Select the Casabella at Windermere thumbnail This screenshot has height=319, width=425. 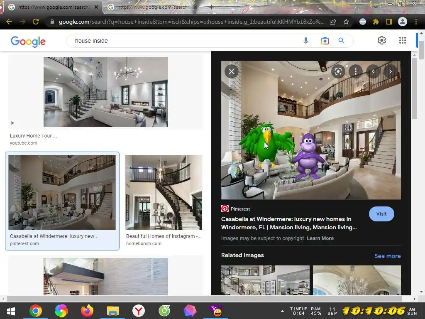coord(62,192)
